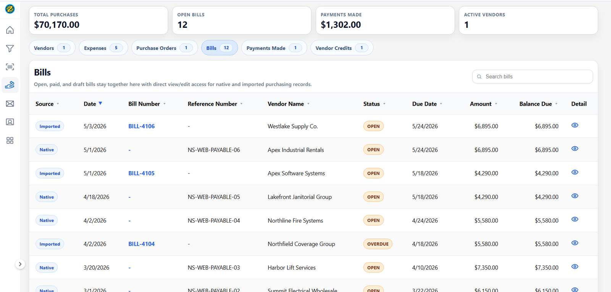Open the contact card sidebar icon

(x=10, y=122)
